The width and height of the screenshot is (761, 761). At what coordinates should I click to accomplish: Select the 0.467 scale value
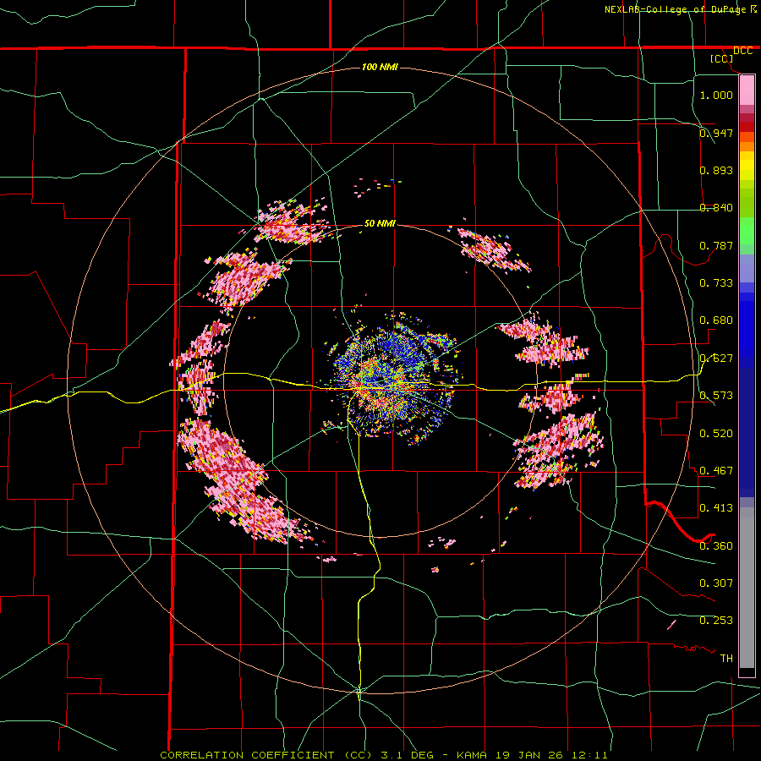pyautogui.click(x=716, y=471)
